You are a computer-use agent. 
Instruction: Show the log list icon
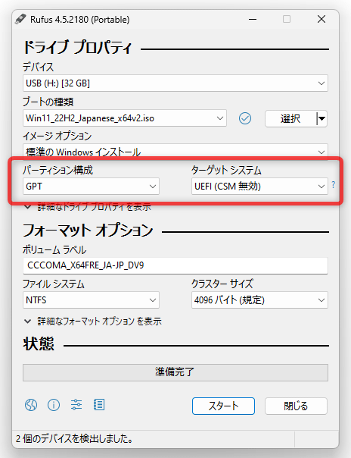point(99,405)
